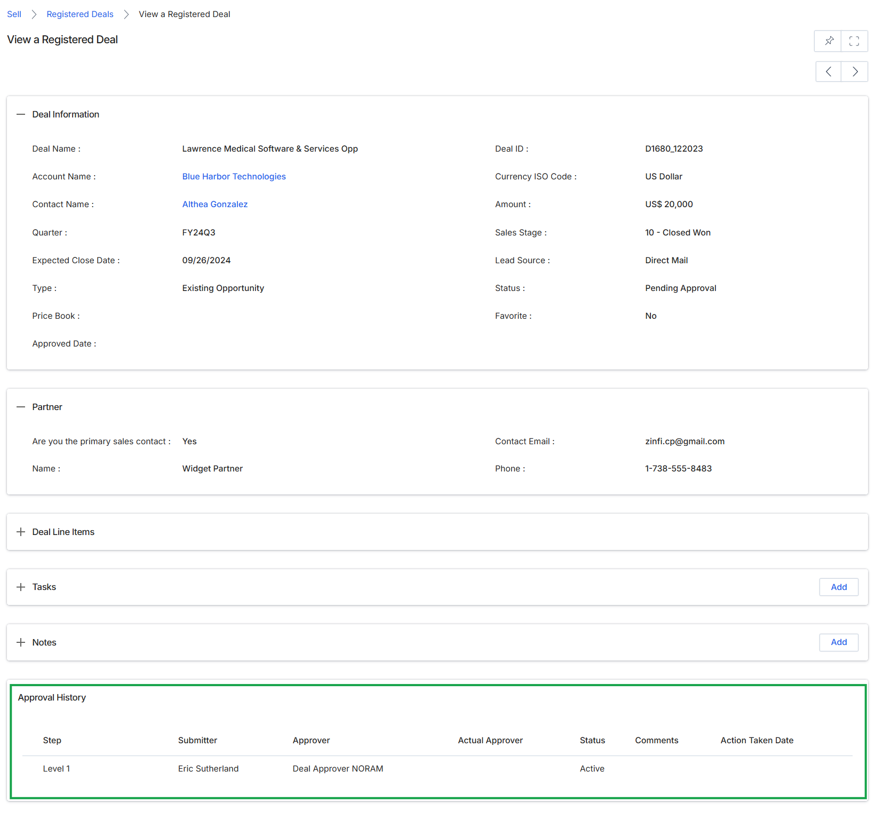Click Add button in Notes section
This screenshot has width=875, height=818.
pyautogui.click(x=839, y=642)
